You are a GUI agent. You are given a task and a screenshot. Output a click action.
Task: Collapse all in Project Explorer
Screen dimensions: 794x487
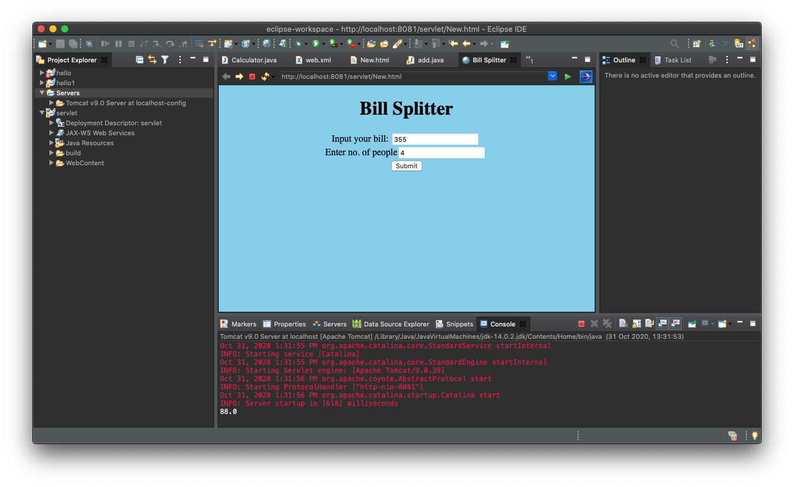[139, 59]
